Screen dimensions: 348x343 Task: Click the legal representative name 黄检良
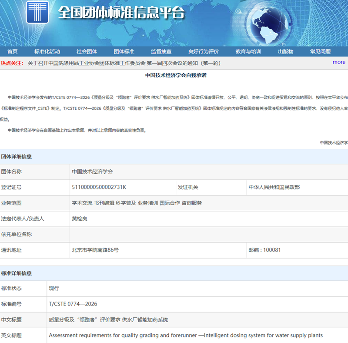[x=80, y=219]
